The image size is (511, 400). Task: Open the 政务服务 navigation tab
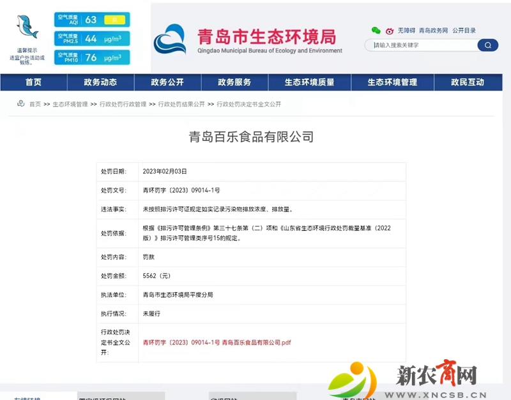pyautogui.click(x=234, y=82)
